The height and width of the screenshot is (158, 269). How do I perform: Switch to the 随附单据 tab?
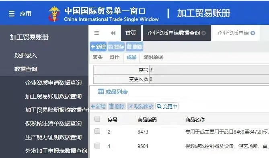pyautogui.click(x=153, y=57)
